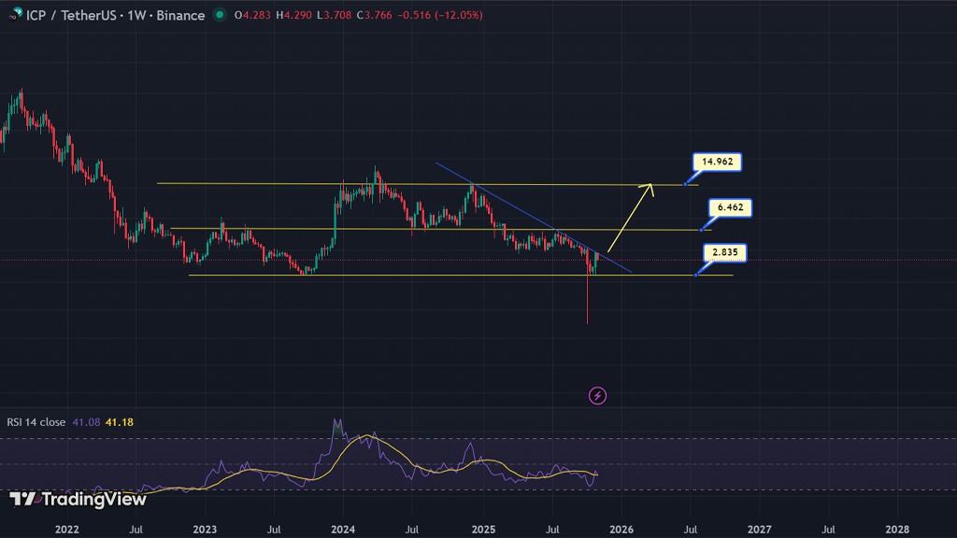
Task: Click the ICP coin logo icon
Action: tap(14, 15)
